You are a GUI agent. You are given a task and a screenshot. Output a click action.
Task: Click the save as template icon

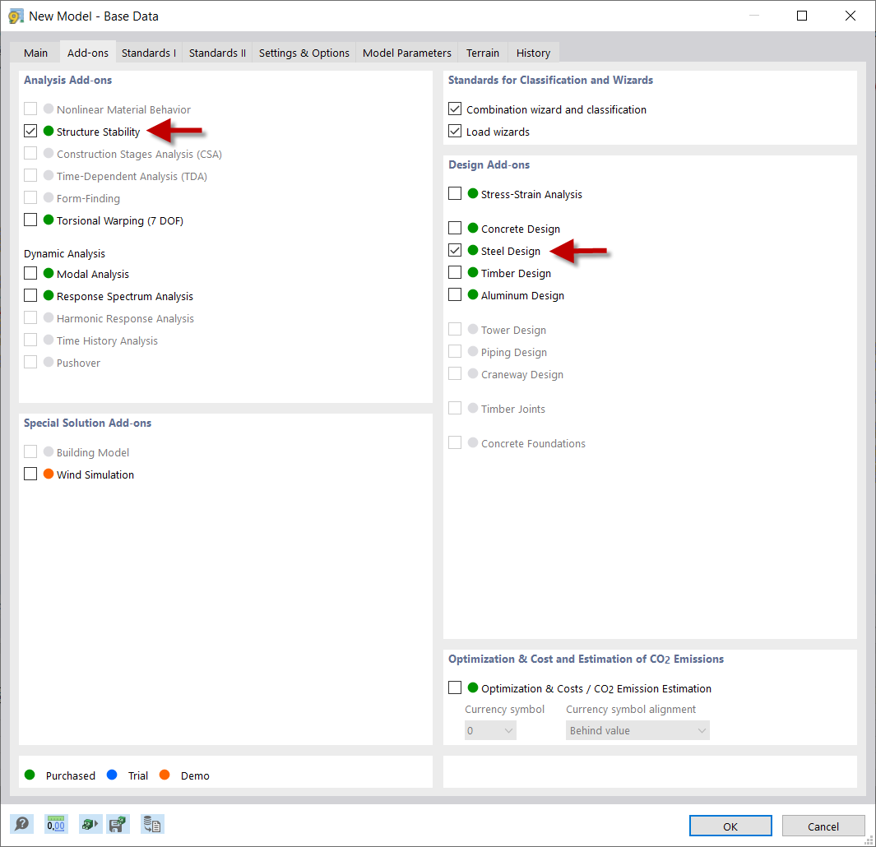(118, 823)
